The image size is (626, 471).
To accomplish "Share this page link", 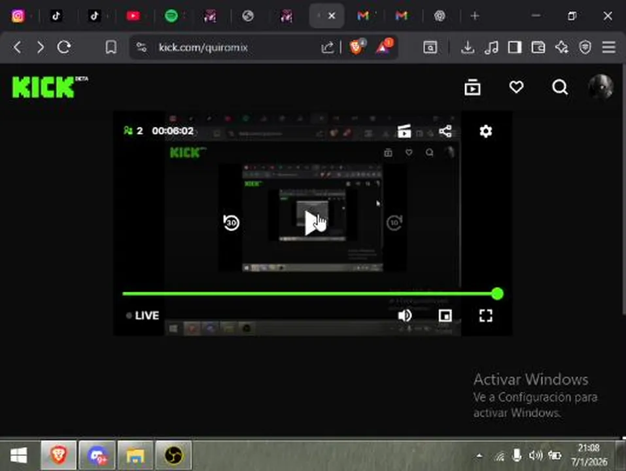I will coord(327,48).
